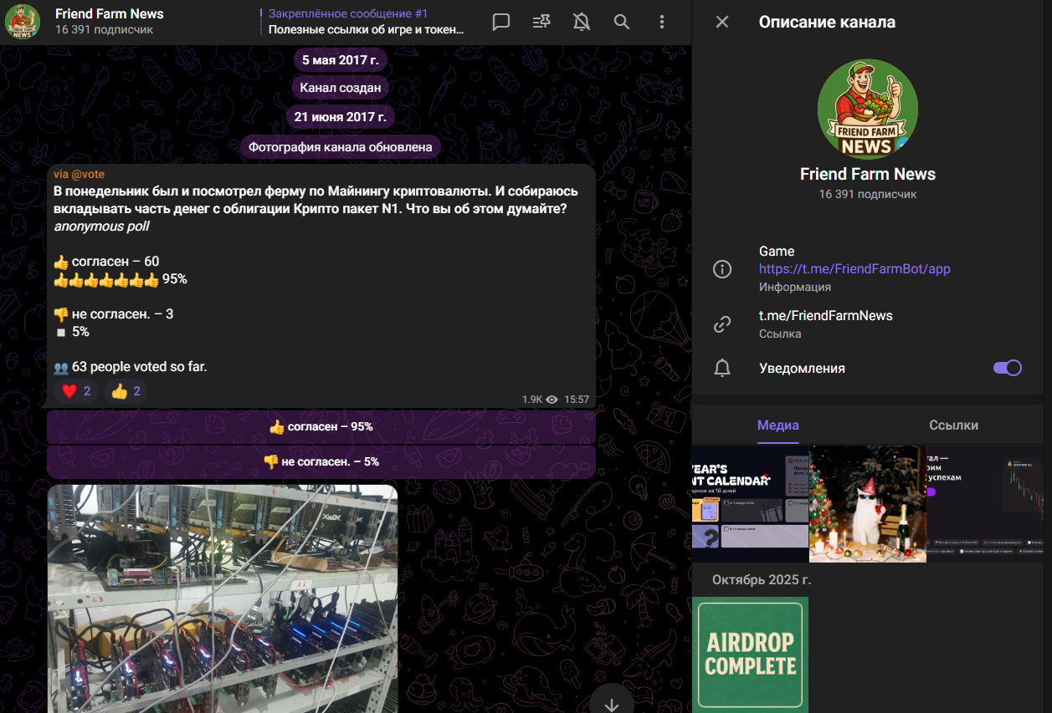1052x713 pixels.
Task: Open the cat with Christmas tree thumbnail
Action: pos(868,503)
